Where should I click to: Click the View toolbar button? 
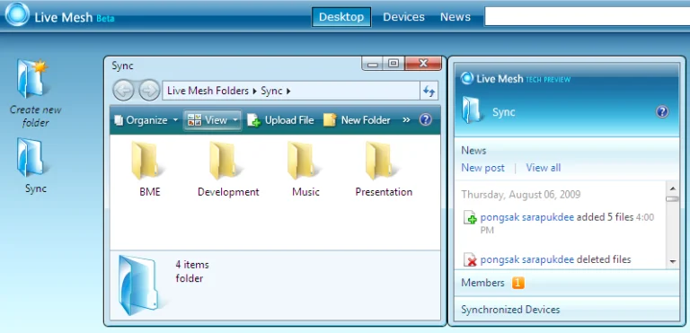[213, 120]
